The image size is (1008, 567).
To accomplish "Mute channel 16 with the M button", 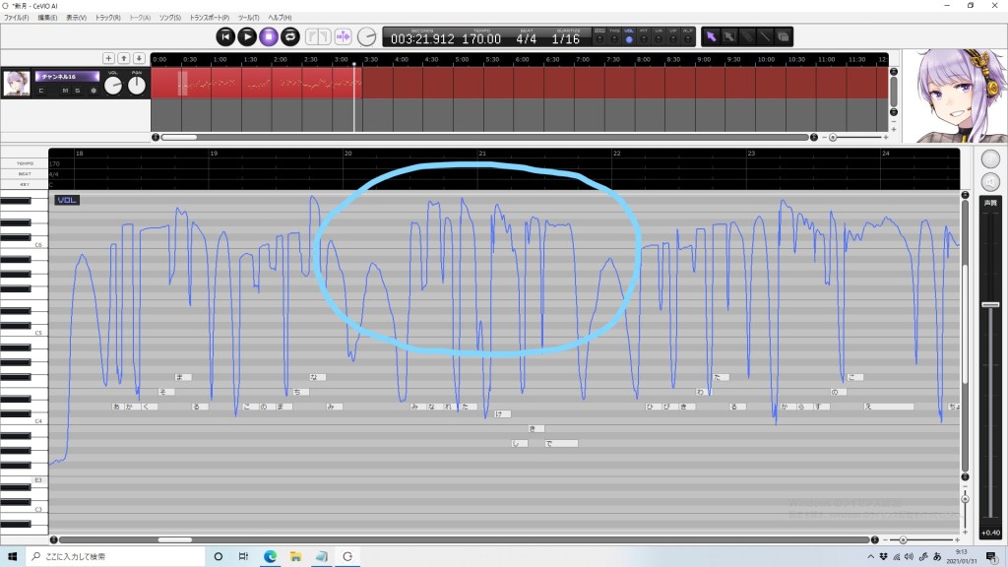I will click(x=65, y=91).
